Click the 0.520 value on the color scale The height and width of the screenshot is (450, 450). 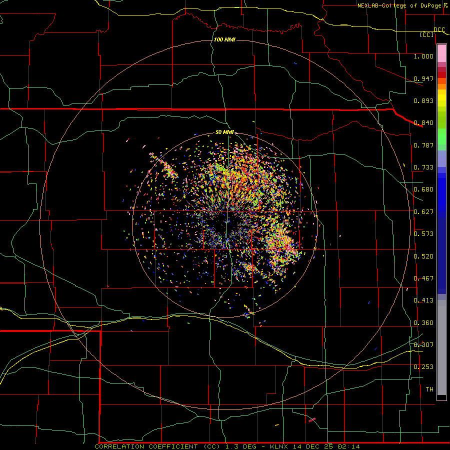click(x=423, y=256)
